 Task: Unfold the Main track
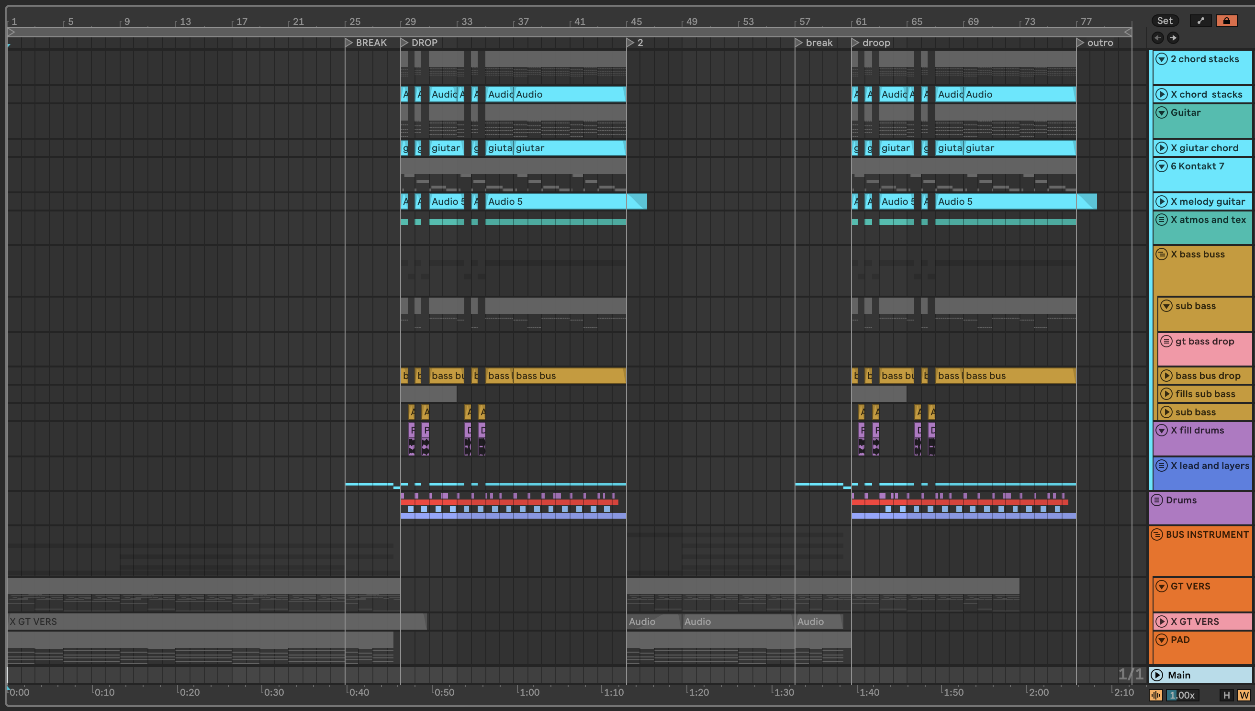click(x=1157, y=675)
